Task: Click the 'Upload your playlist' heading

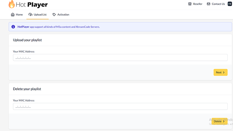Action: pyautogui.click(x=27, y=40)
